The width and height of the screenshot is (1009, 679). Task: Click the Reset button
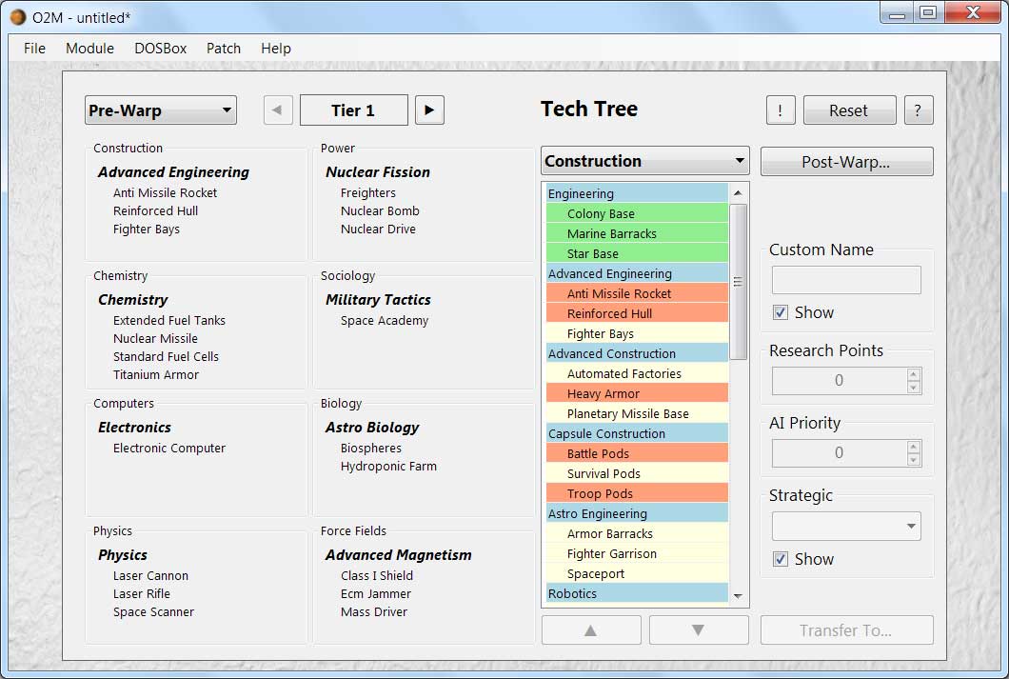tap(848, 110)
